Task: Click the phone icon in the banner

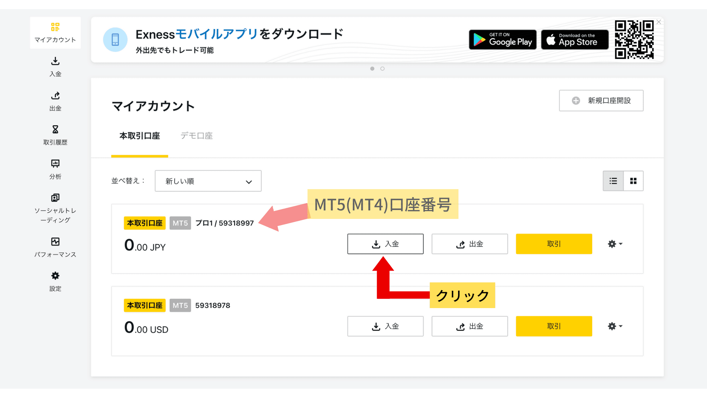Action: click(x=115, y=39)
